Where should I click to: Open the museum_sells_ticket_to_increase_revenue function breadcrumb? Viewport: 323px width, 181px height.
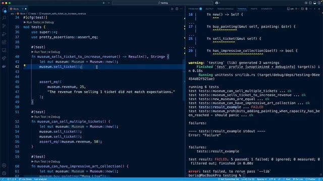(63, 14)
